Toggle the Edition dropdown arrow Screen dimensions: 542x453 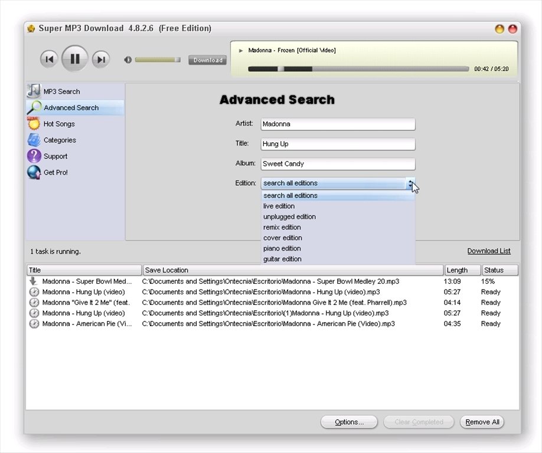[x=410, y=183]
